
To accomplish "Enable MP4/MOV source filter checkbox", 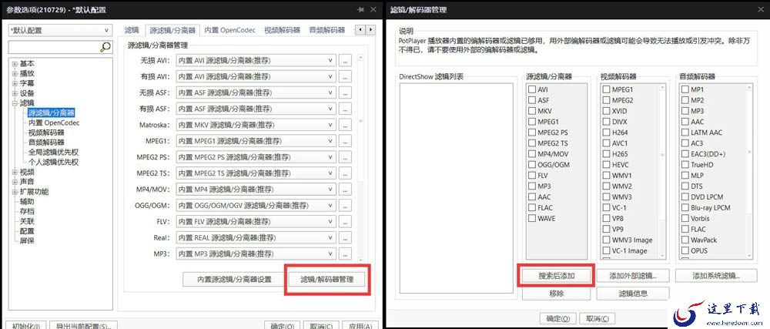I will [532, 153].
